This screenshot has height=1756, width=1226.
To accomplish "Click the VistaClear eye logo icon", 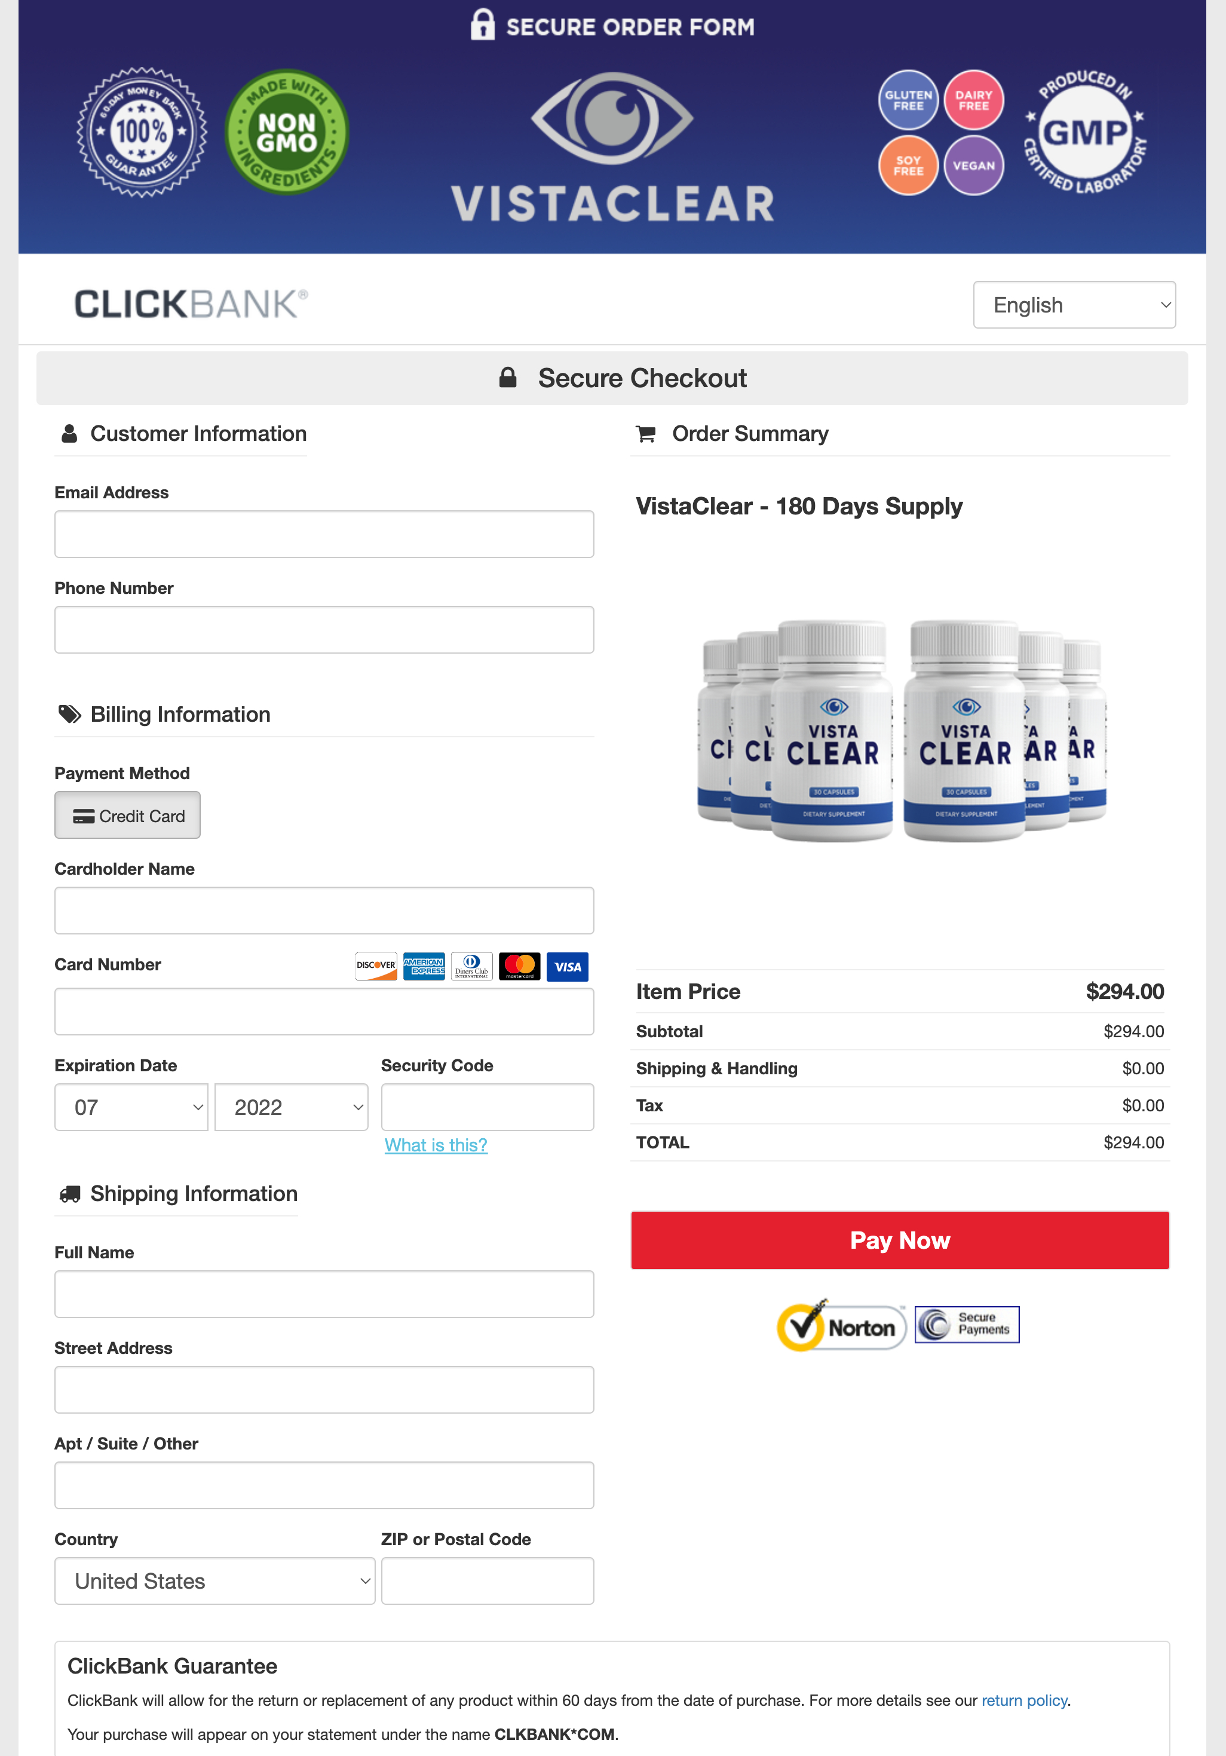I will click(x=612, y=112).
